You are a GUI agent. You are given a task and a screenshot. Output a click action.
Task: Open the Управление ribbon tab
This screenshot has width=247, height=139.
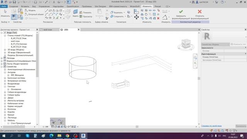44,7
